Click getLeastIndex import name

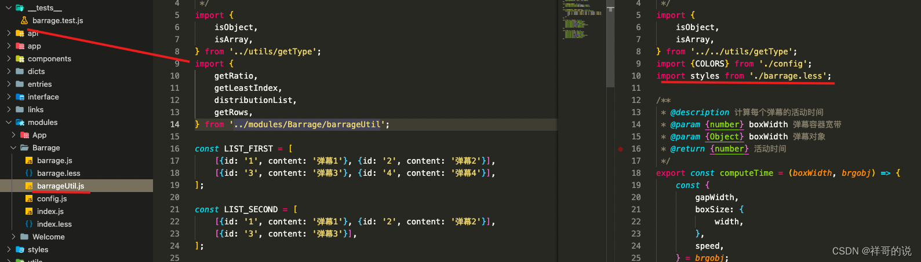tap(246, 88)
